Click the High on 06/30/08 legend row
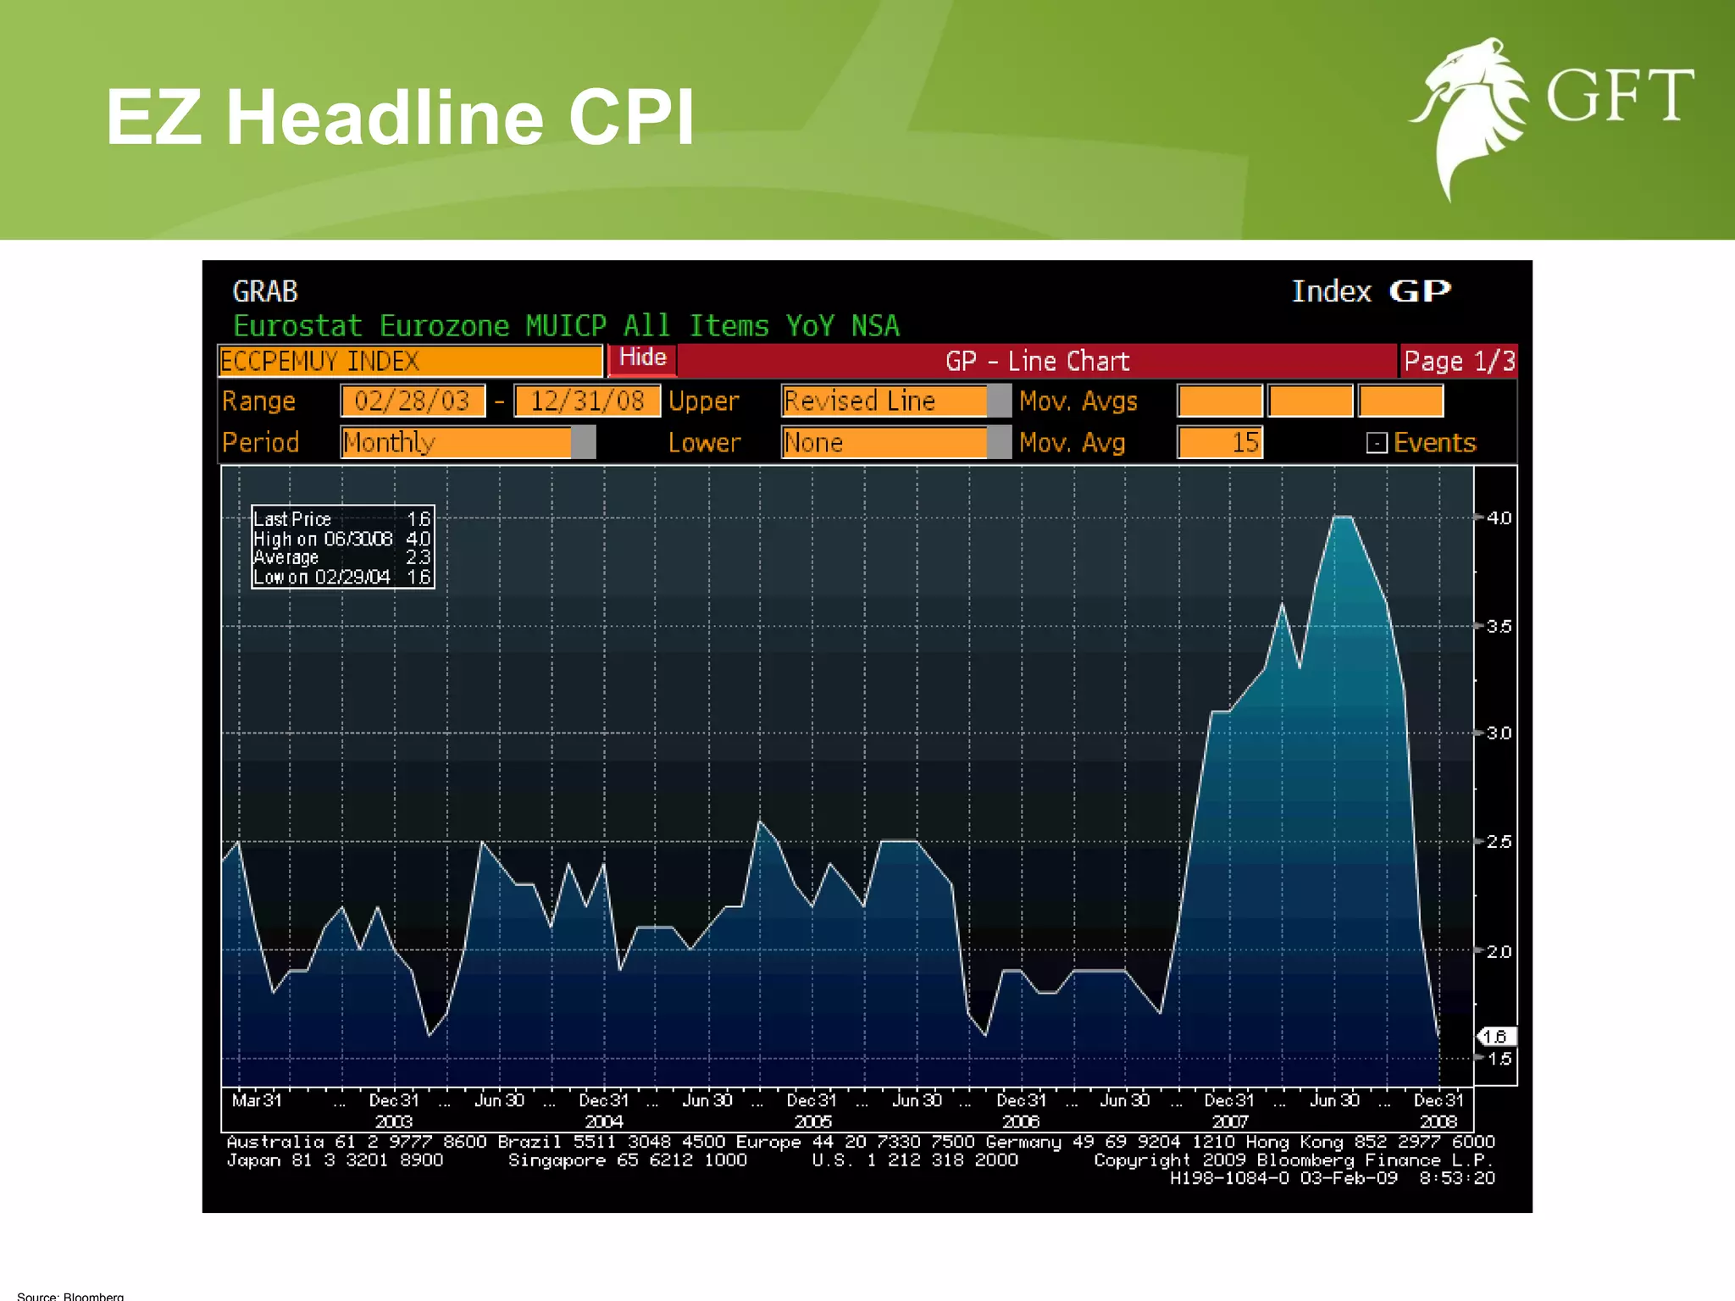 pyautogui.click(x=342, y=539)
